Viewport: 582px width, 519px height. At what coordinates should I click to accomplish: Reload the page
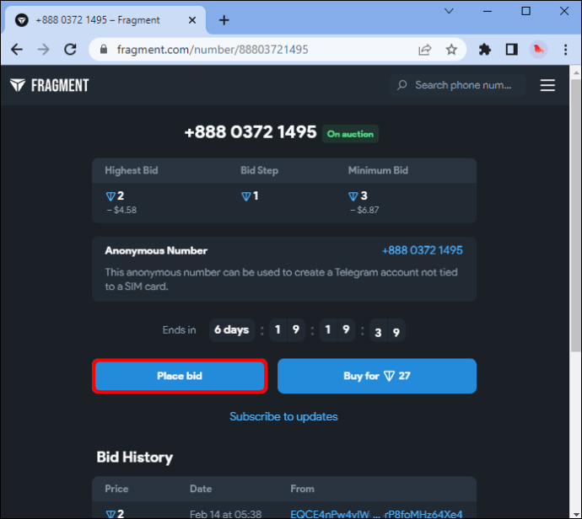pyautogui.click(x=70, y=50)
